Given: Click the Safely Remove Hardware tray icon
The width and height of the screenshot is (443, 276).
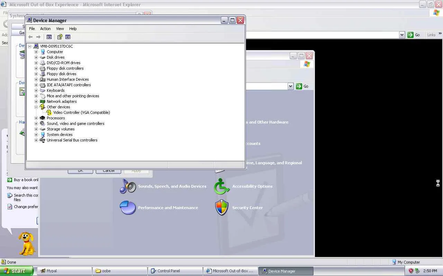Looking at the screenshot, I should coord(417,271).
